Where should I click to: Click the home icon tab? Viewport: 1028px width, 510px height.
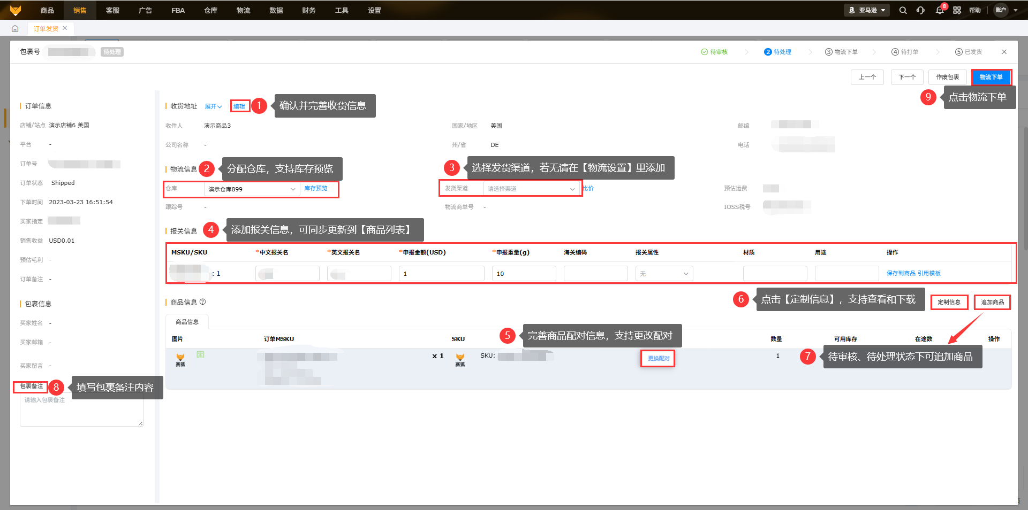coord(15,29)
